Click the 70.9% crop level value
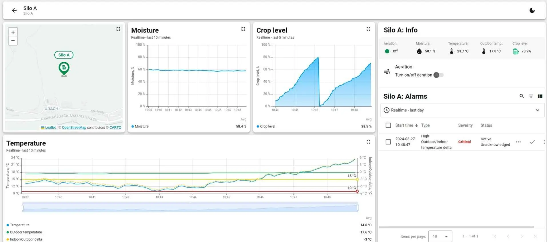This screenshot has width=547, height=242. pos(526,51)
